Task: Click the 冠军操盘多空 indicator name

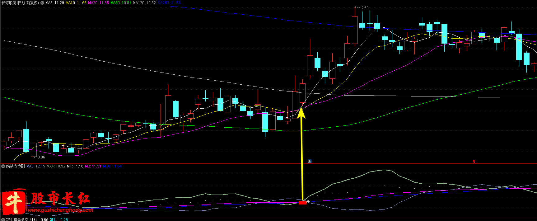Action: point(17,219)
